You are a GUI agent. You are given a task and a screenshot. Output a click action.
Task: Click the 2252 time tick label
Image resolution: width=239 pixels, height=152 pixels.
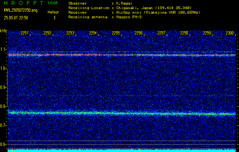[47, 33]
